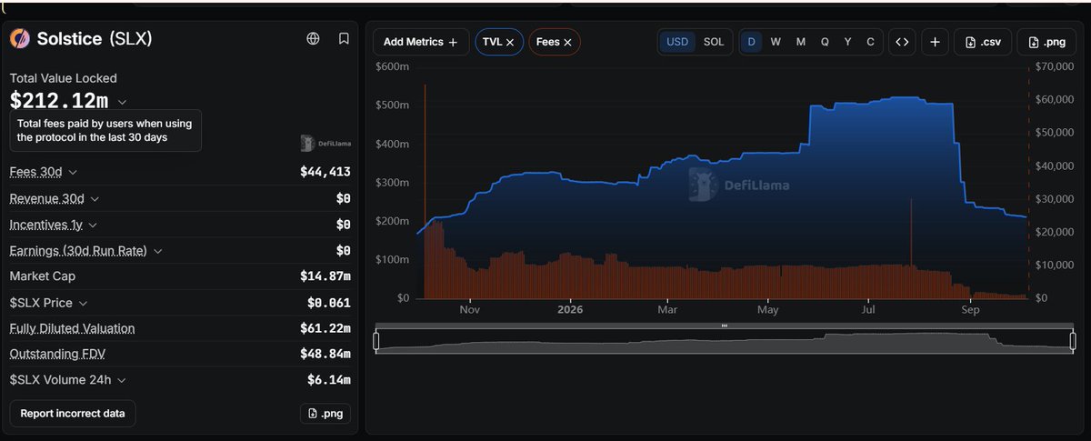
Task: Switch denomination to USD
Action: [677, 42]
